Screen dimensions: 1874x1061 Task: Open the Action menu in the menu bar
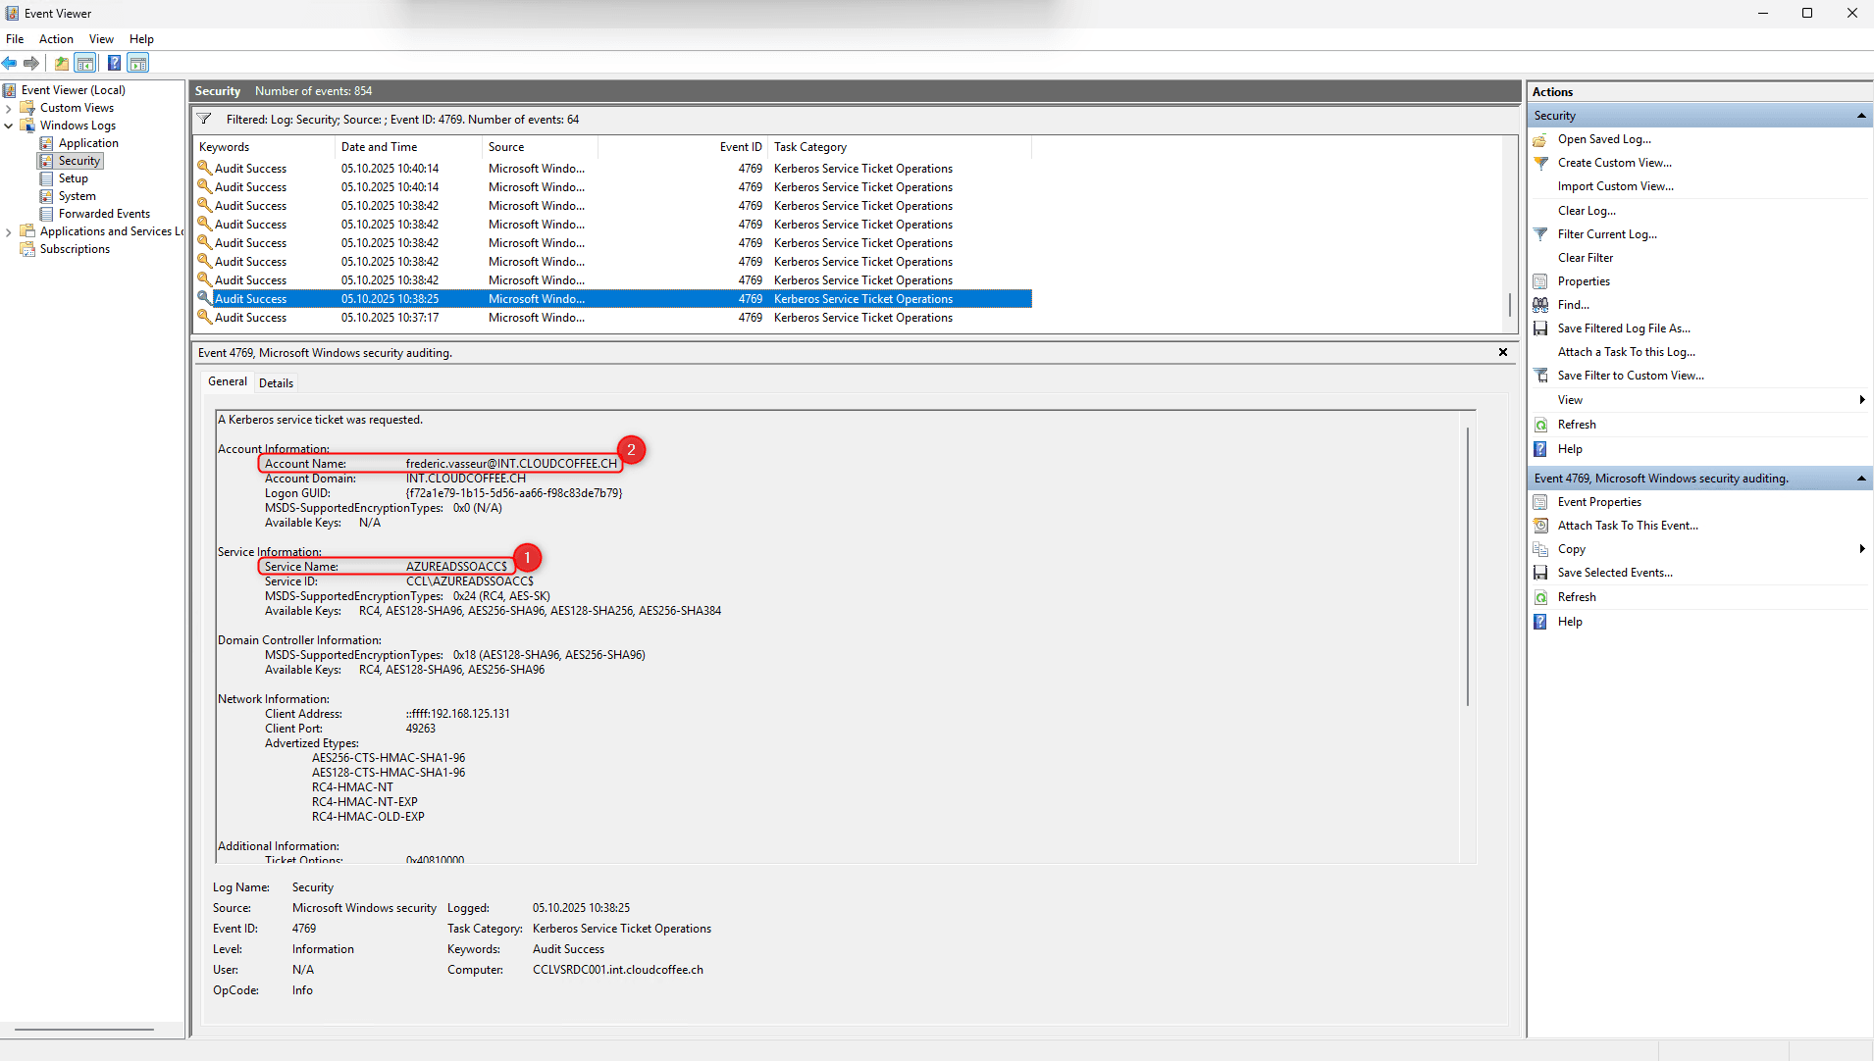56,39
